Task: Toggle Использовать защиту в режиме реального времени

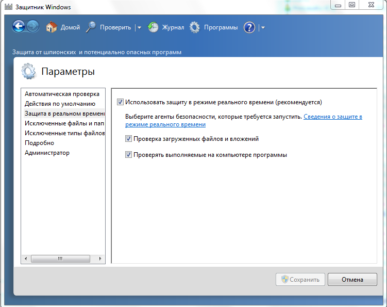Action: [120, 102]
